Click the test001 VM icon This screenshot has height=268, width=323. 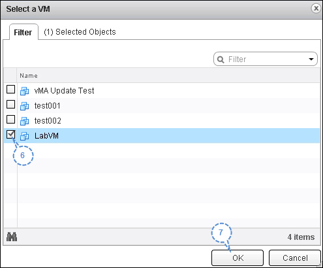pyautogui.click(x=24, y=106)
